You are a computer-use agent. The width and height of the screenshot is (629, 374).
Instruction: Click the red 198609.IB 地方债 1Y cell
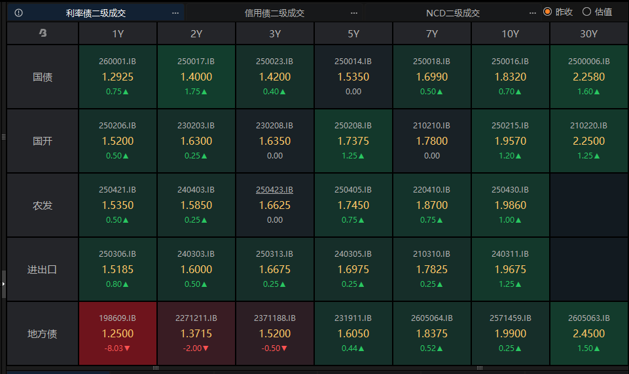[118, 333]
